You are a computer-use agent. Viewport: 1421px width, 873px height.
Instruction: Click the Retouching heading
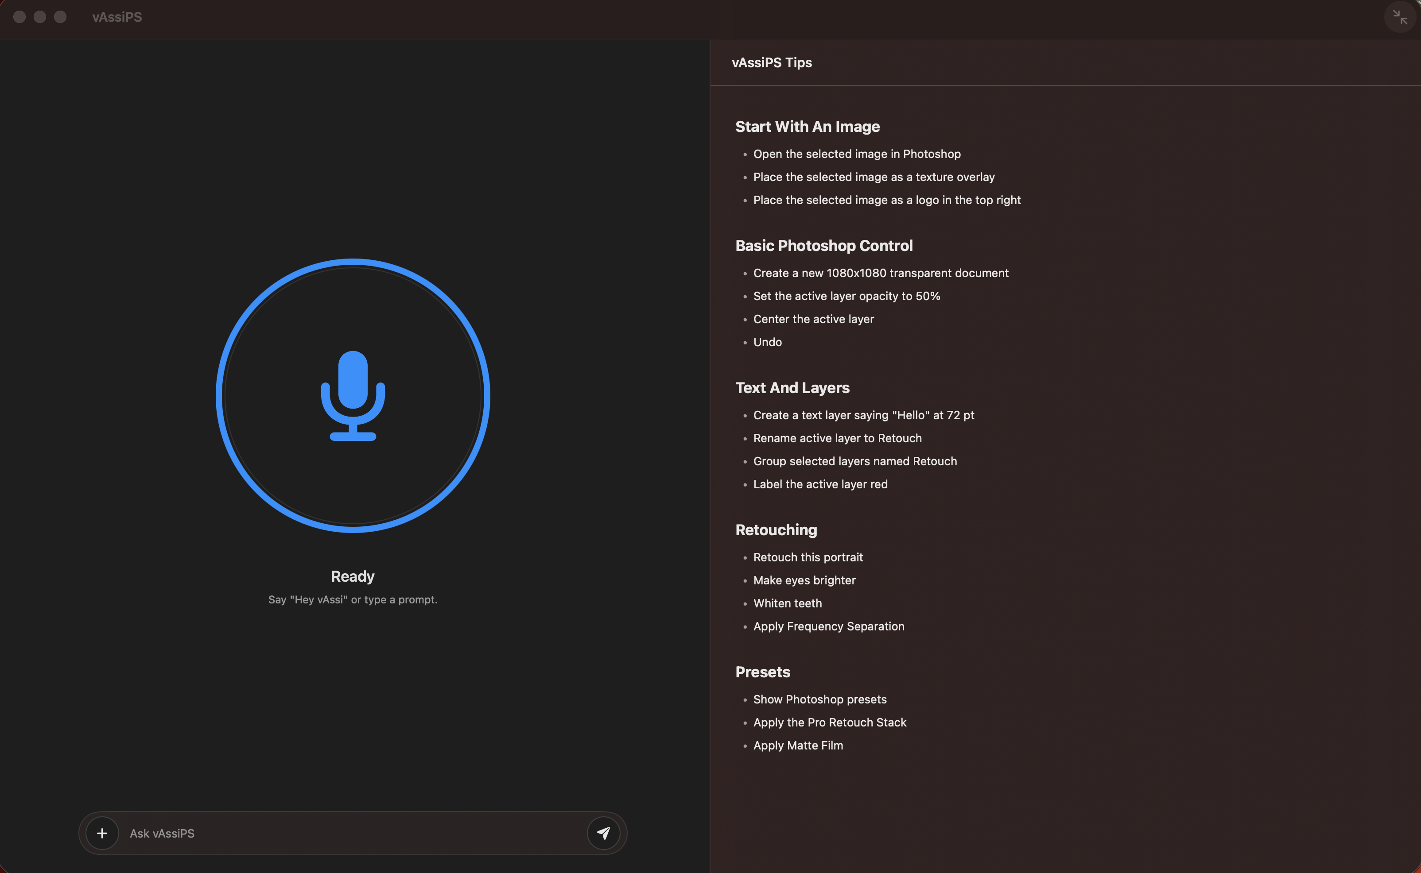(776, 529)
